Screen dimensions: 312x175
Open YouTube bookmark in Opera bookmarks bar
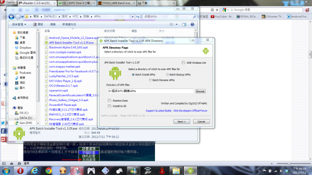(222, 17)
